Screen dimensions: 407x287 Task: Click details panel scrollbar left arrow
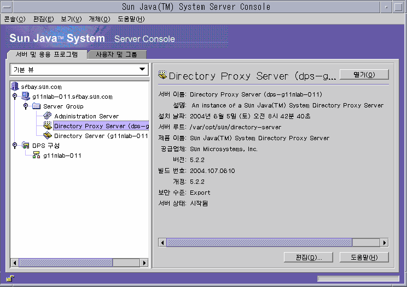[162, 242]
